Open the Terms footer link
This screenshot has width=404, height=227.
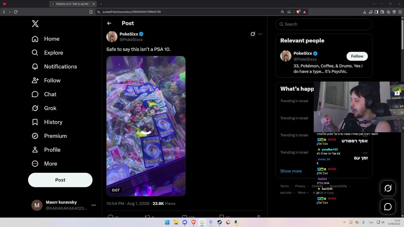tap(284, 186)
